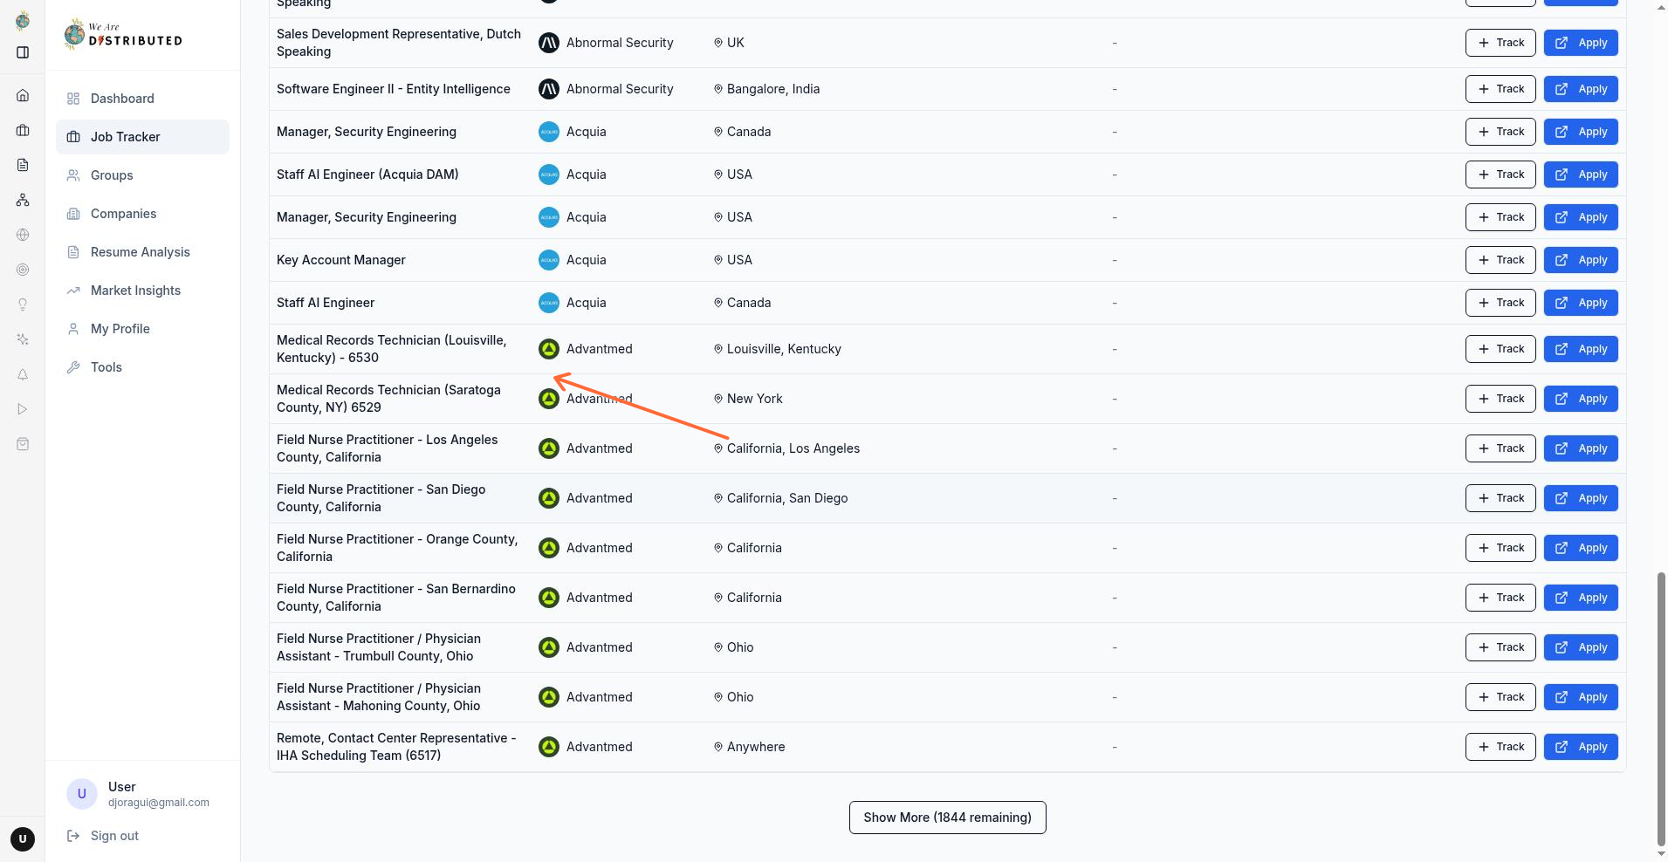Open Resume Analysis in the sidebar
1668x862 pixels.
[x=142, y=252]
